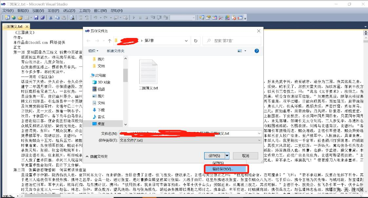Open the 文件(F) menu

pyautogui.click(x=8, y=10)
